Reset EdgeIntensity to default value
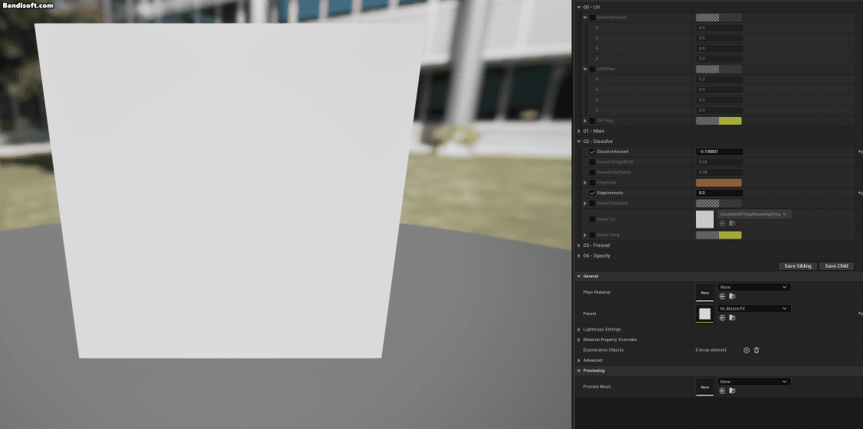Screen dimensions: 863x429 860,193
